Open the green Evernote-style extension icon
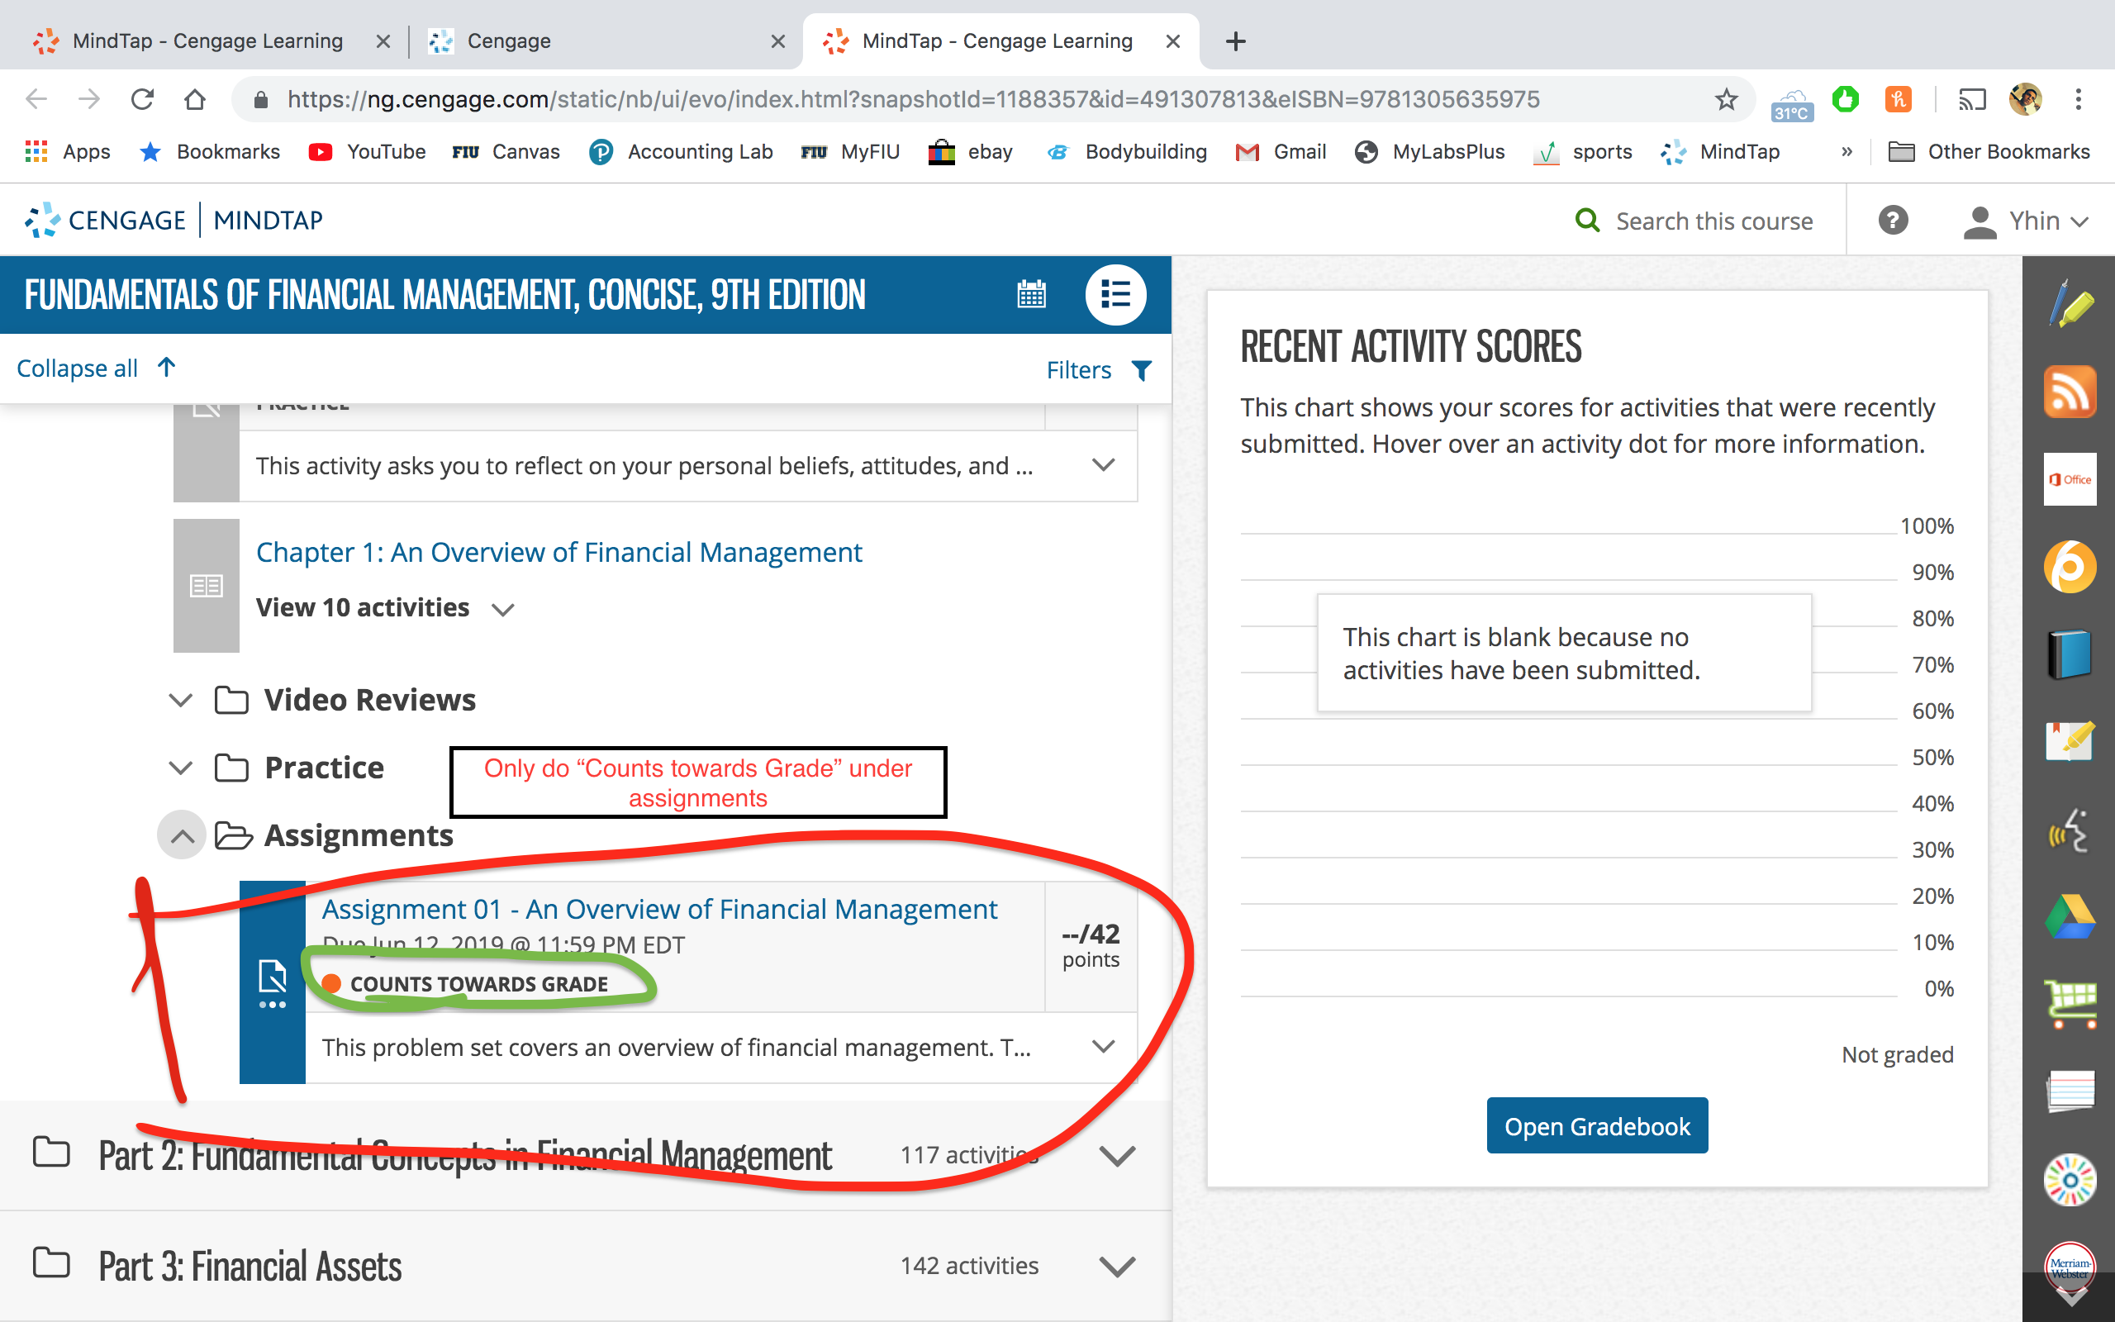The image size is (2115, 1322). tap(1846, 100)
